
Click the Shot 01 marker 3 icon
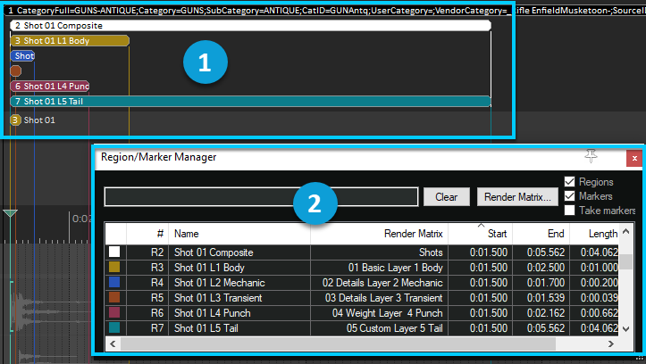click(15, 120)
